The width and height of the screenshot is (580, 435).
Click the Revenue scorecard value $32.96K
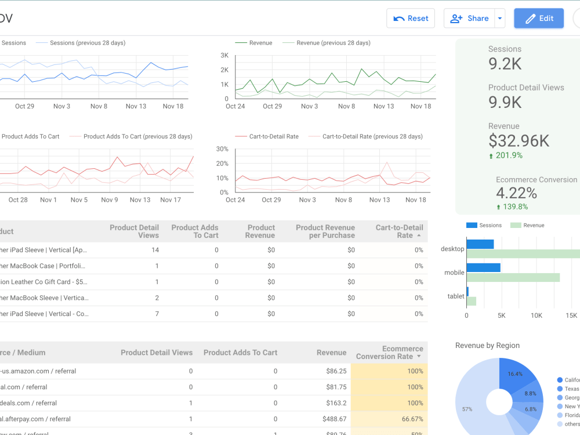coord(519,141)
